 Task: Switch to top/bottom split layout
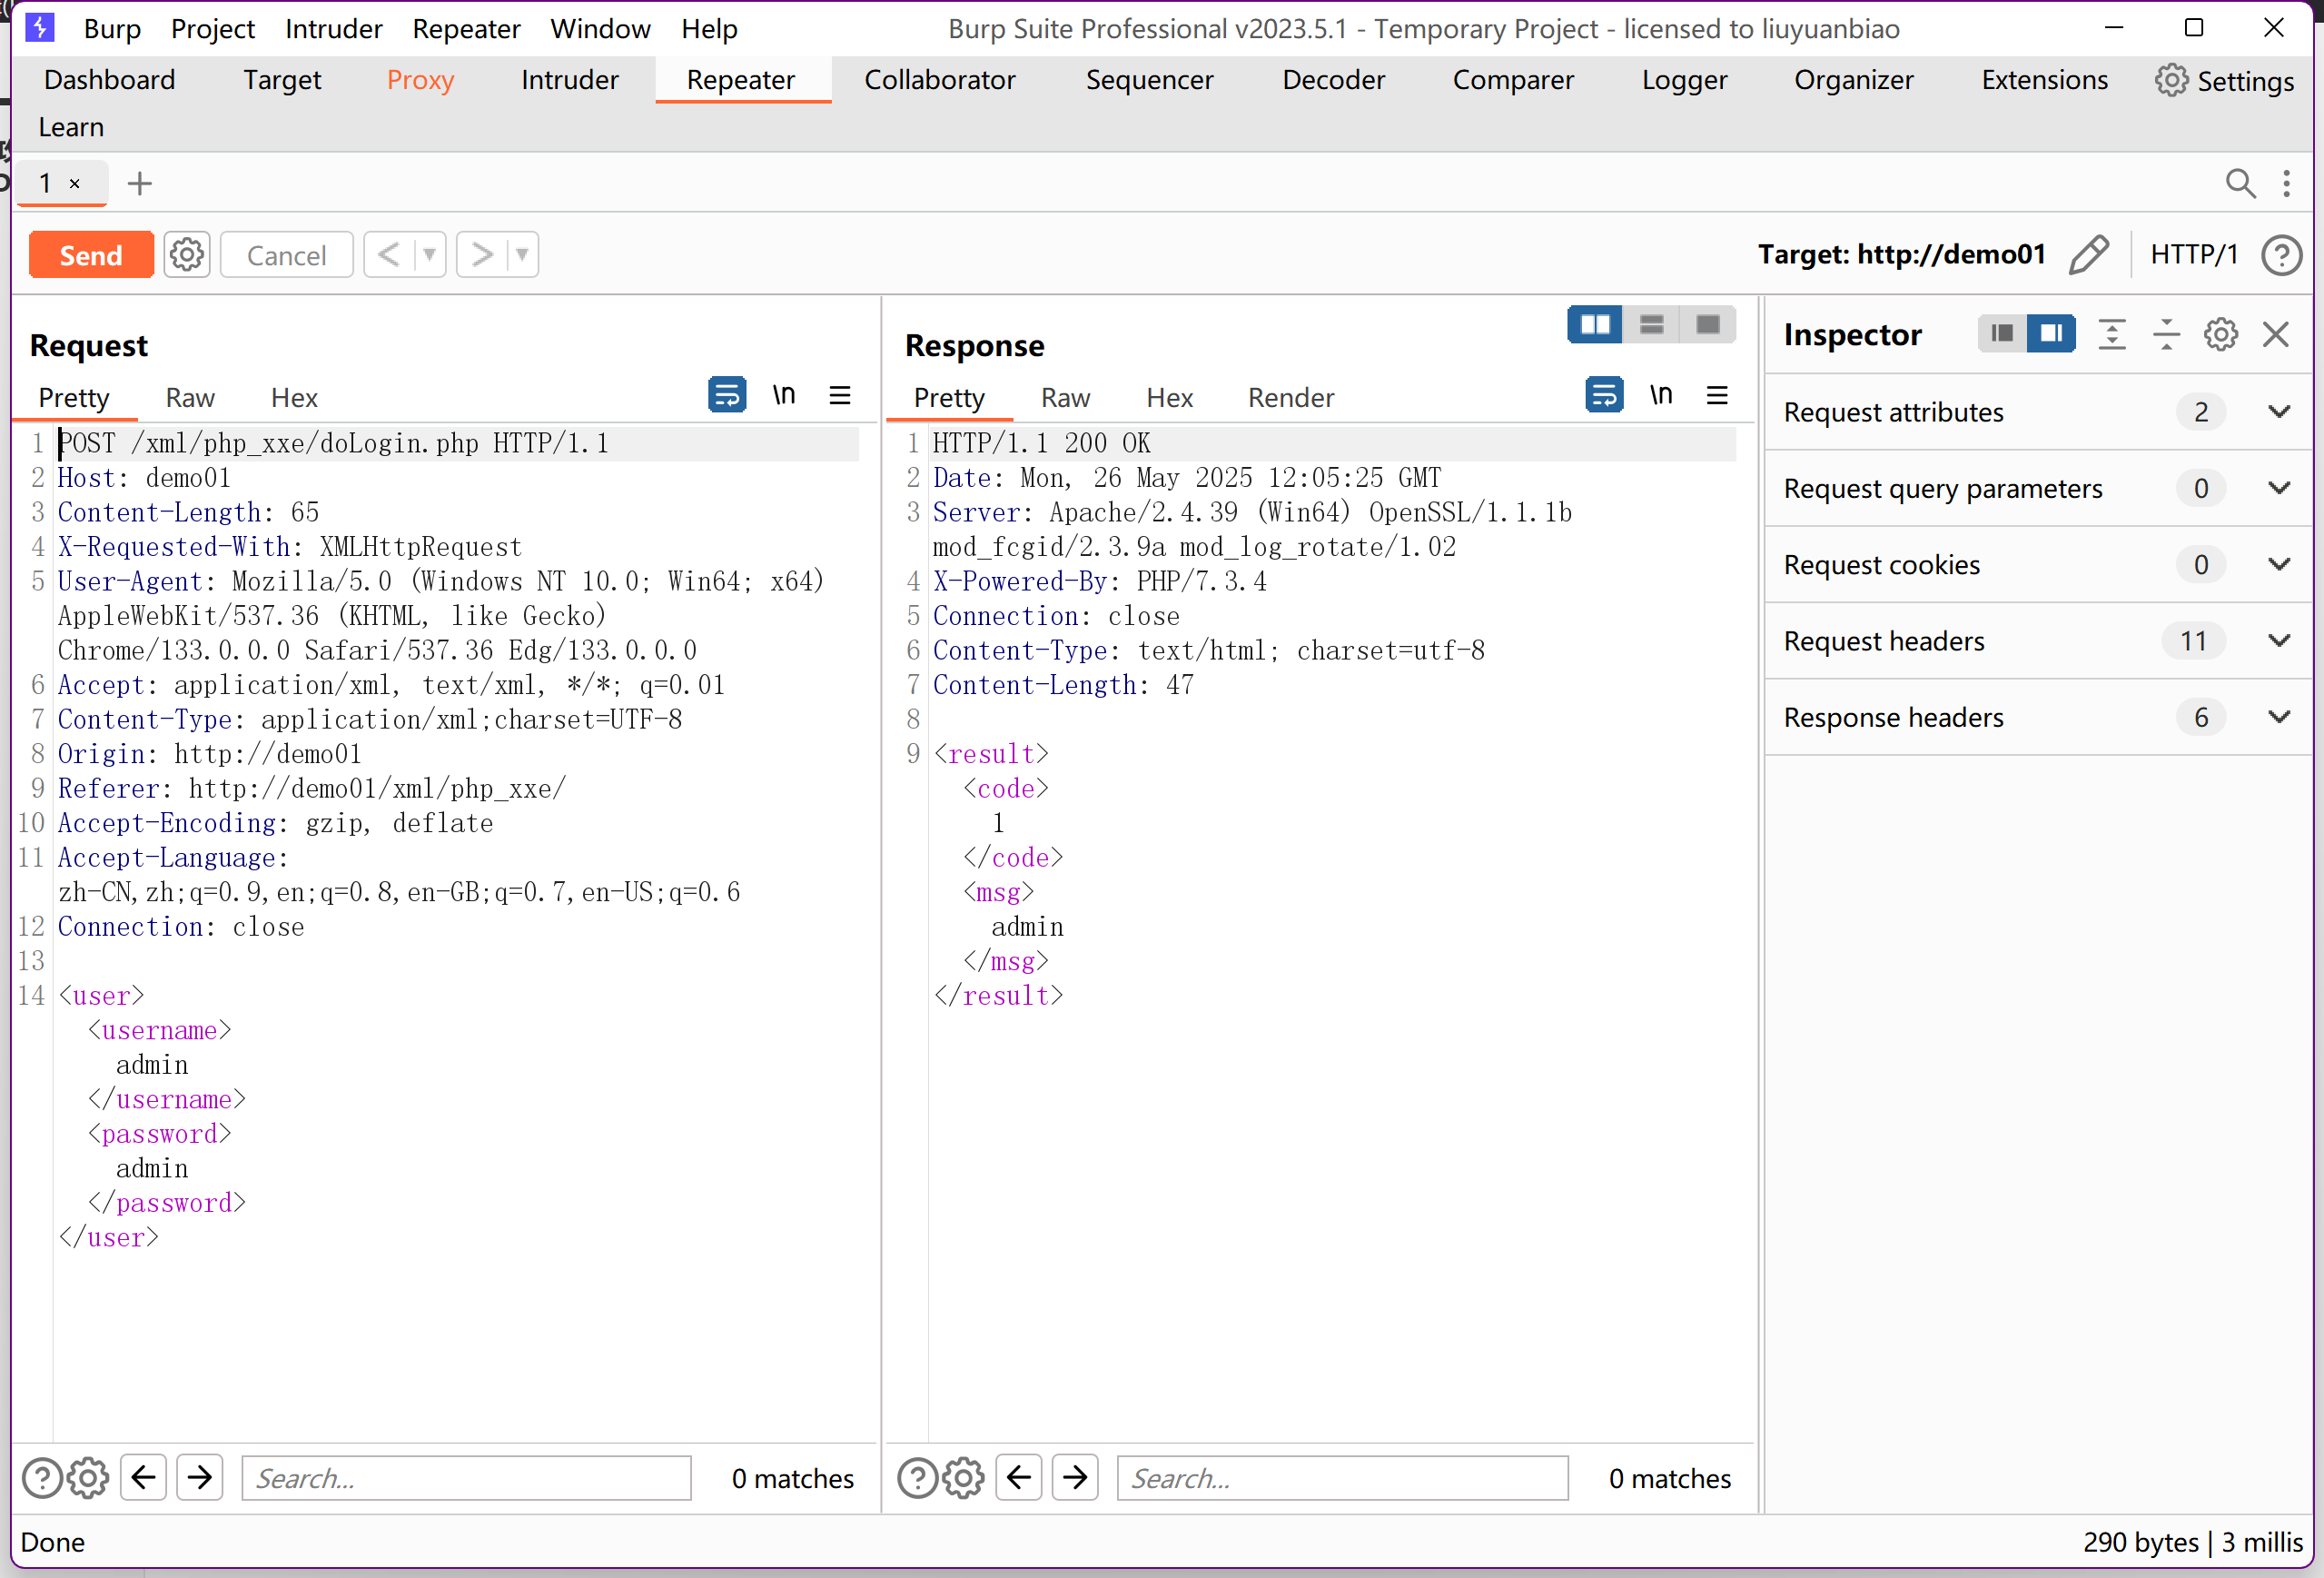1652,324
